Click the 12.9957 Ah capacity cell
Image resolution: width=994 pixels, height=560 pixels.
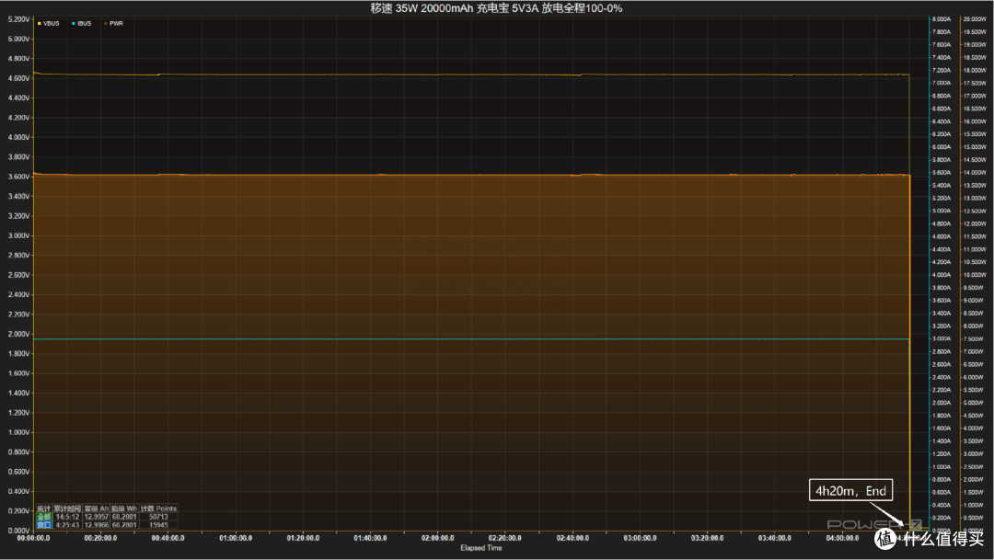point(97,517)
